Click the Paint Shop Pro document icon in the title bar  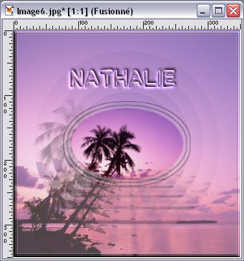pos(9,11)
